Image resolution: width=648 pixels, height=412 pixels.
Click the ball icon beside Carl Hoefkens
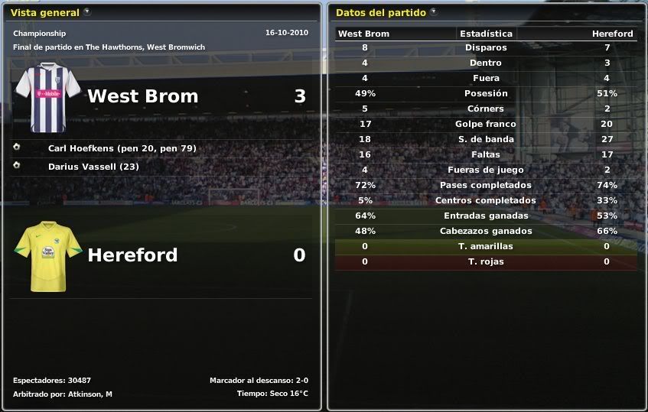[x=17, y=148]
